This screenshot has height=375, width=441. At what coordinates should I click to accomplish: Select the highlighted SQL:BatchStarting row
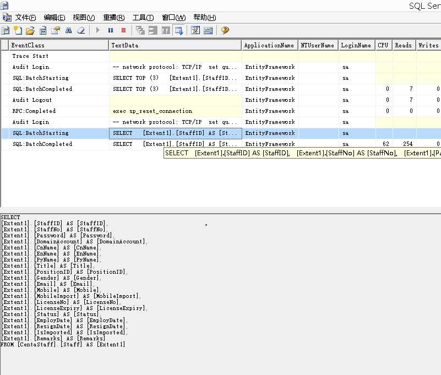(x=220, y=133)
